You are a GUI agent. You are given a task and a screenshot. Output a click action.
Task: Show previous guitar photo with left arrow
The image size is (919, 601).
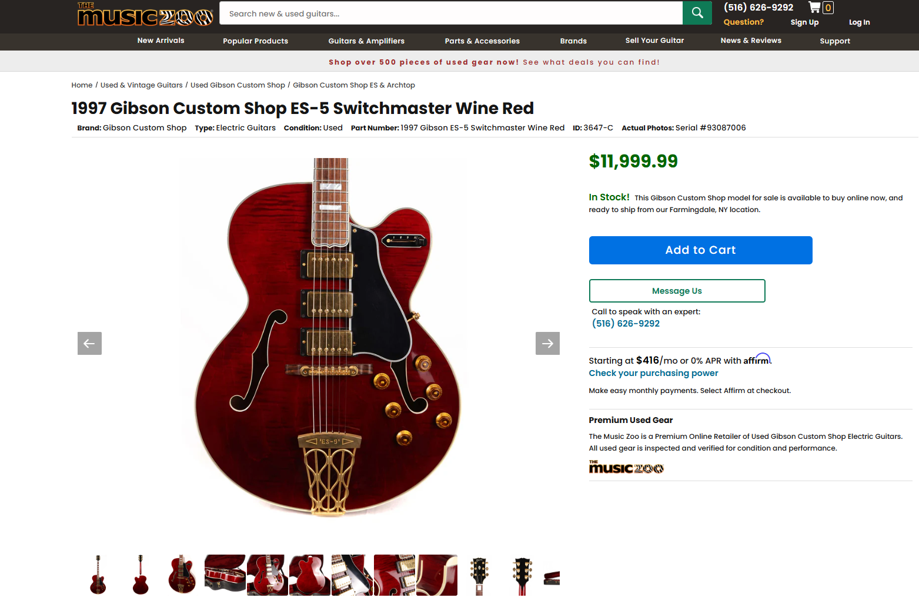click(x=89, y=344)
